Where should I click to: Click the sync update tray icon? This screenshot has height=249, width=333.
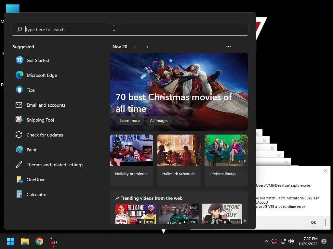coord(274,241)
